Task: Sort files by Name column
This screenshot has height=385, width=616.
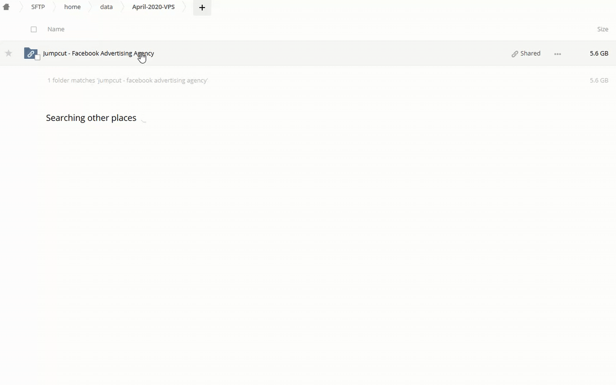Action: pos(56,29)
